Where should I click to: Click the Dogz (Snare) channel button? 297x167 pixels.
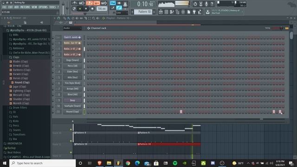tap(72, 60)
